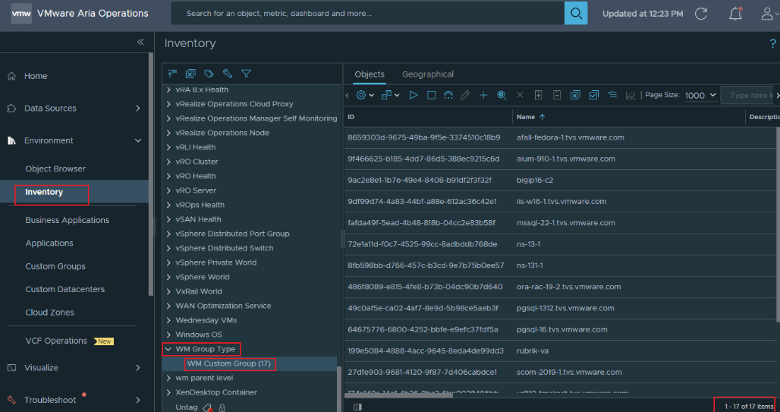This screenshot has height=412, width=780.
Task: Click the funnel filter icon in tree toolbar
Action: (246, 74)
